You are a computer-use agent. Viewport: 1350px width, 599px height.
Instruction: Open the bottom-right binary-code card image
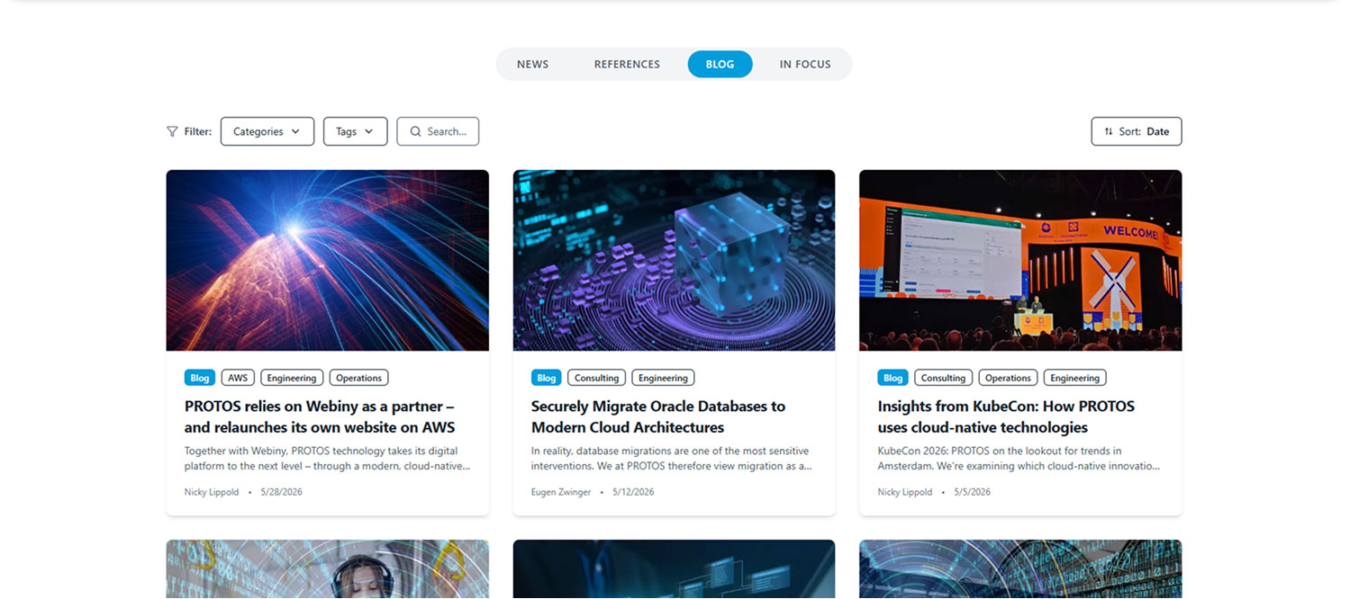1020,569
